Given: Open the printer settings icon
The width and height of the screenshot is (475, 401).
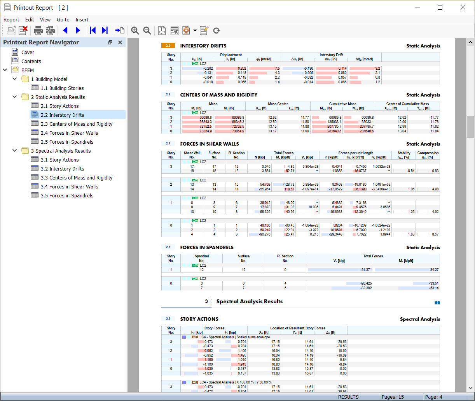Looking at the screenshot, I should pos(50,30).
